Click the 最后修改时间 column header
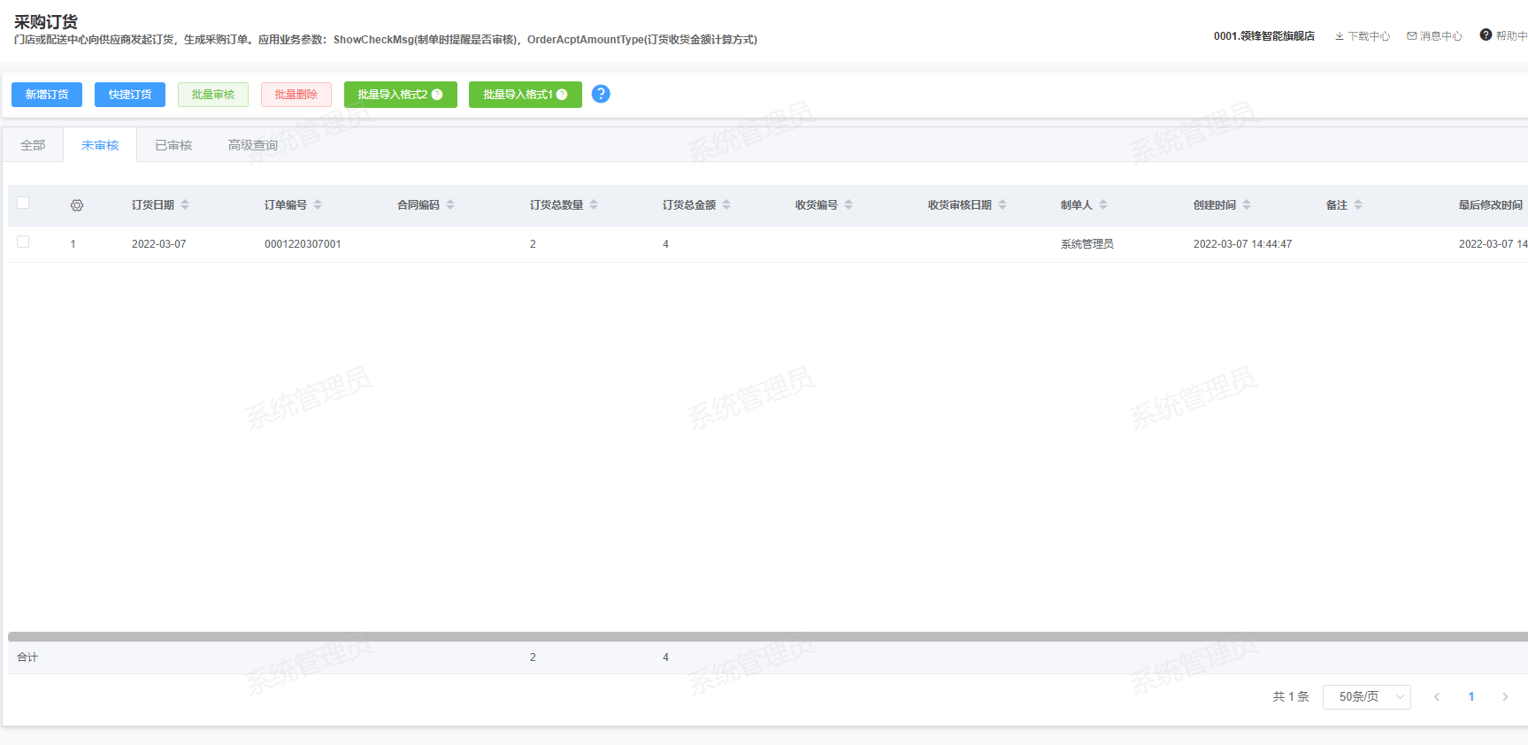 click(x=1491, y=205)
